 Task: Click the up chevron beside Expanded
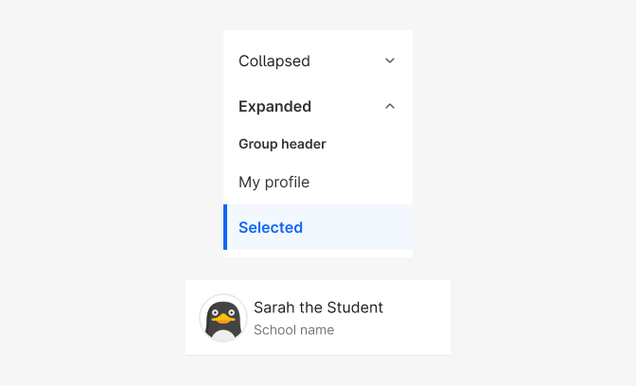coord(390,106)
